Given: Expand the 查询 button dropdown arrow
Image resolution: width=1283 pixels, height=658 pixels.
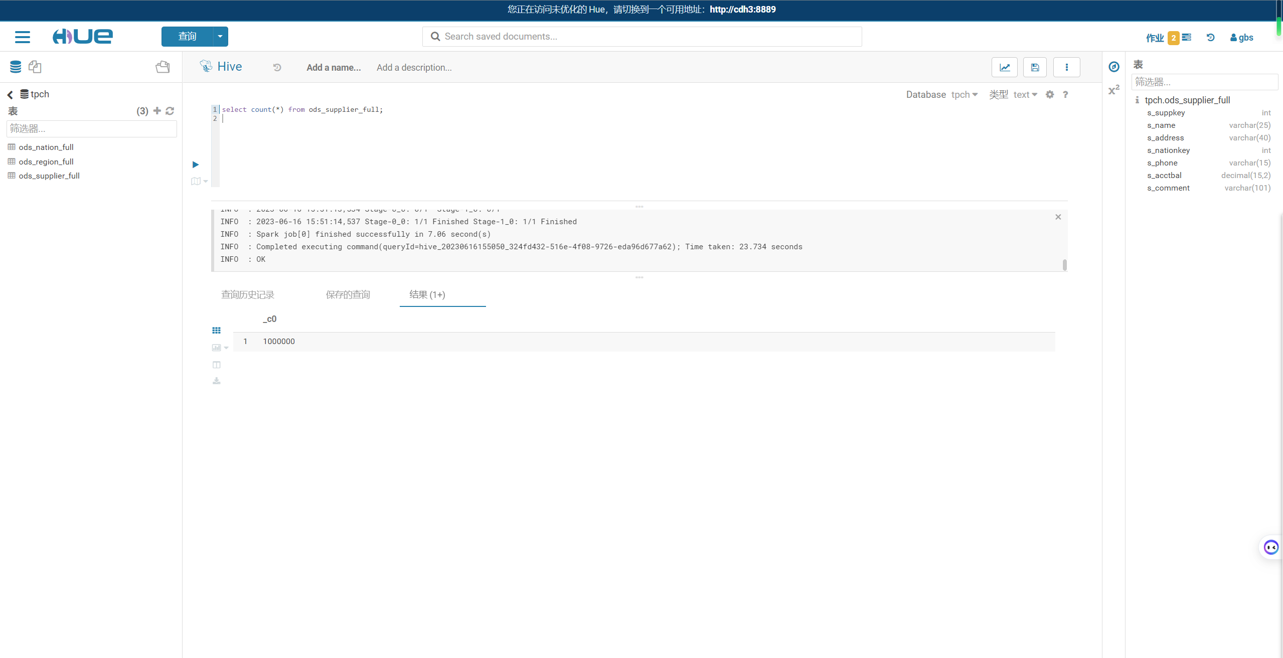Looking at the screenshot, I should coord(220,37).
